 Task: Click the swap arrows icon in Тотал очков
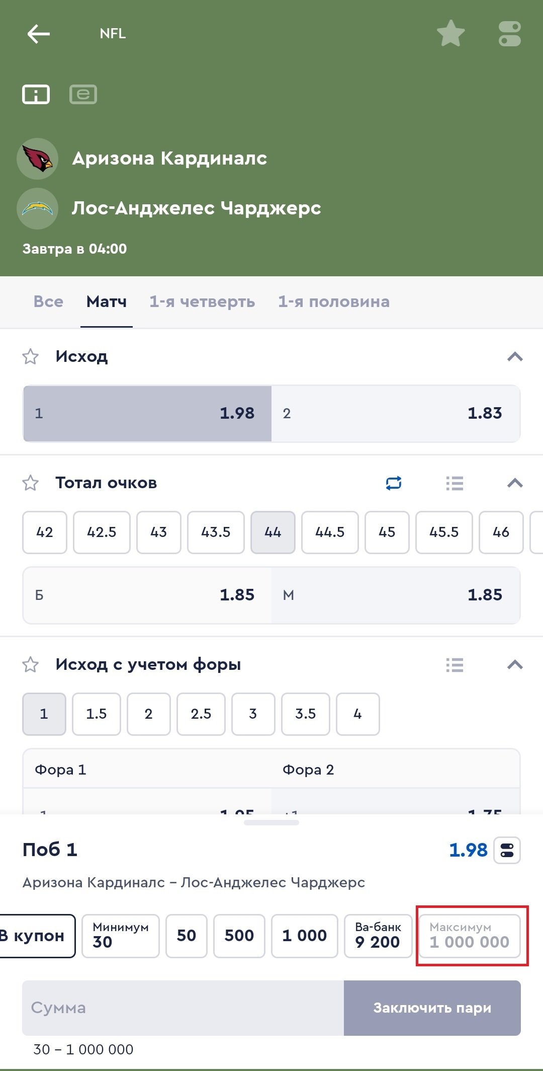(x=394, y=483)
